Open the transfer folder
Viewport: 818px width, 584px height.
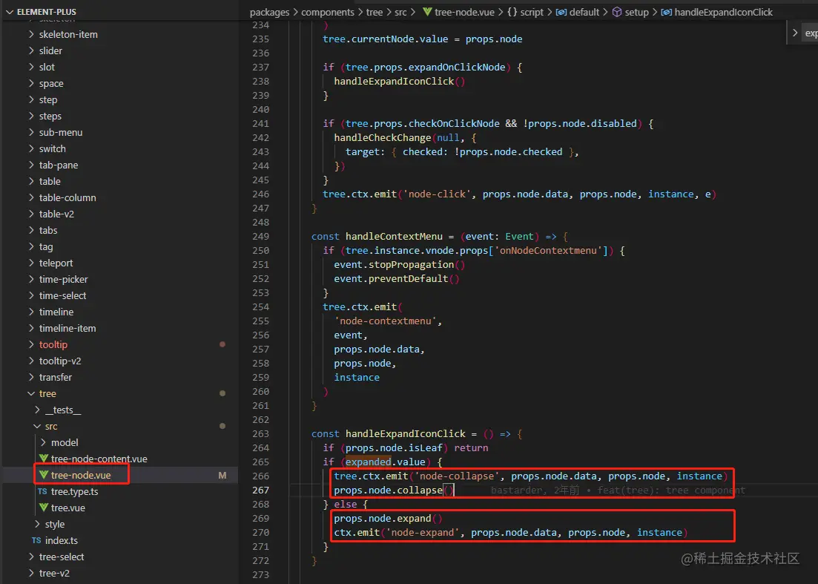56,377
